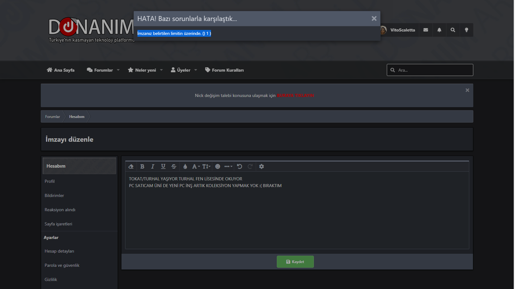Undo the last edit in the editor
The height and width of the screenshot is (289, 515).
tap(239, 166)
